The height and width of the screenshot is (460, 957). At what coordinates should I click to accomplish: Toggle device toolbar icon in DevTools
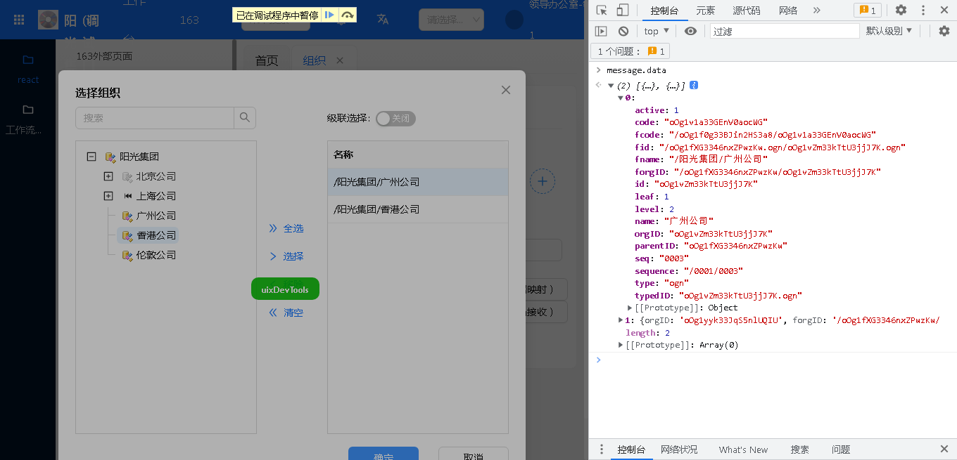click(622, 11)
